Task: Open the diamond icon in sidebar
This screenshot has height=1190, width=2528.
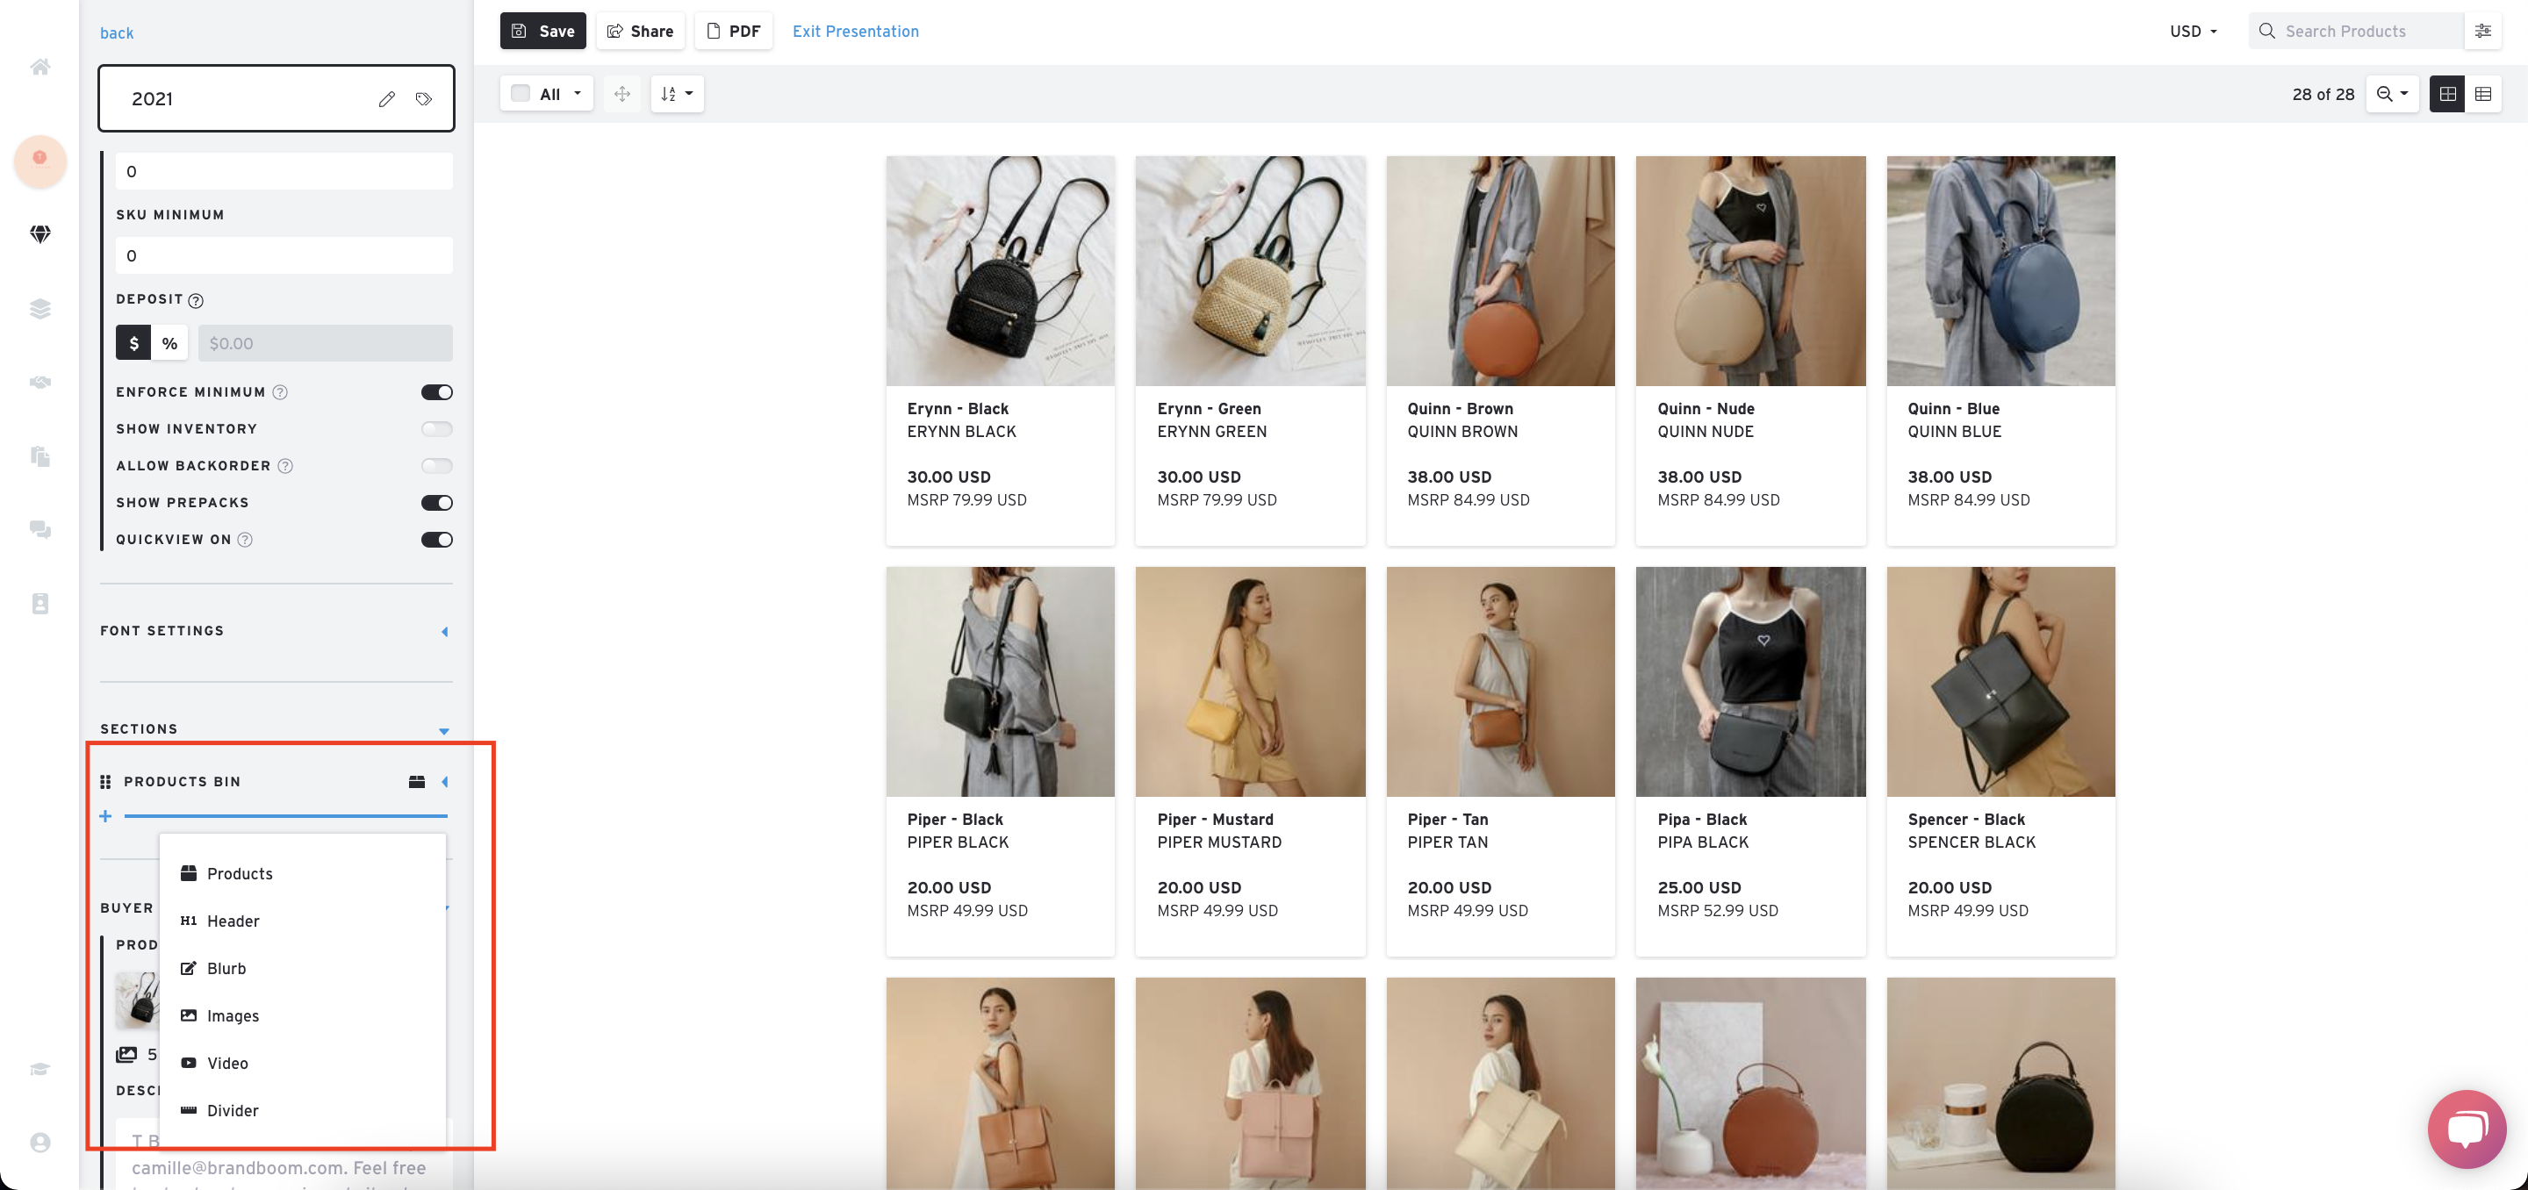Action: 40,233
